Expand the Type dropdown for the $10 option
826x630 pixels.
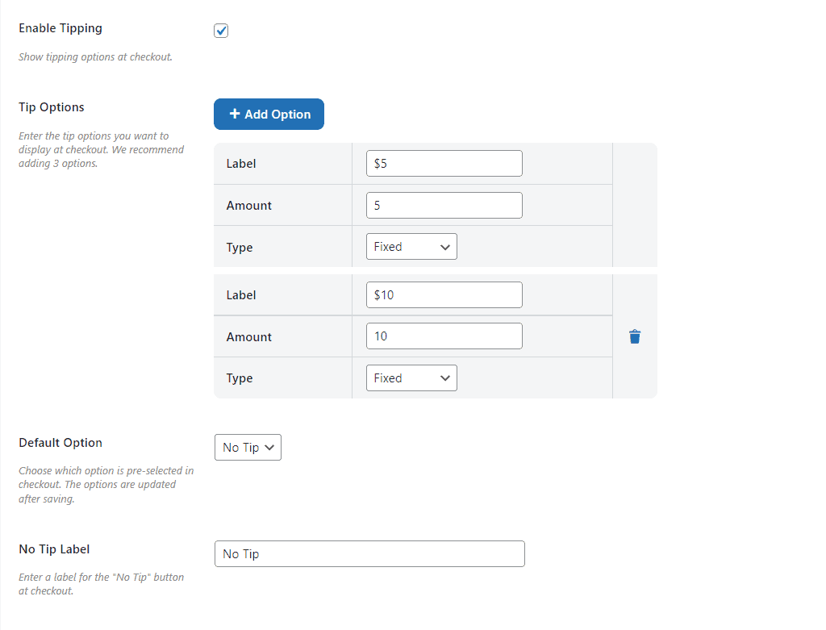(411, 378)
